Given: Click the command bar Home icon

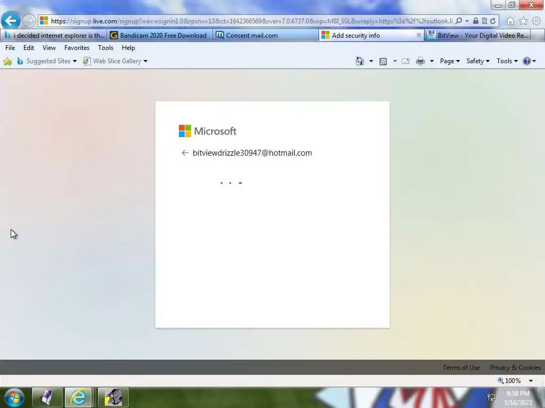Looking at the screenshot, I should pyautogui.click(x=360, y=61).
